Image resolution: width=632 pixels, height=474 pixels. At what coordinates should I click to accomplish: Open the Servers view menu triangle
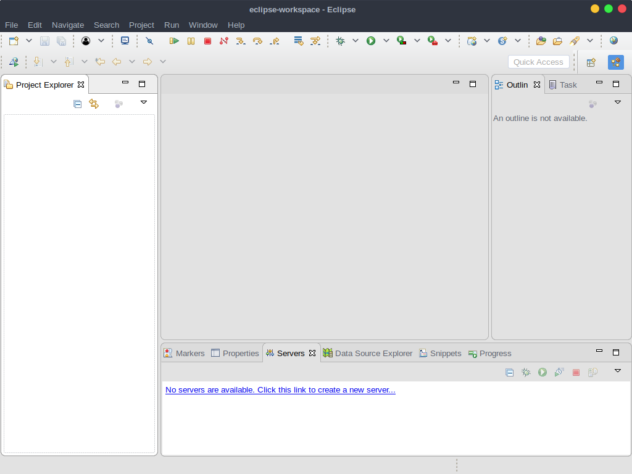[617, 371]
